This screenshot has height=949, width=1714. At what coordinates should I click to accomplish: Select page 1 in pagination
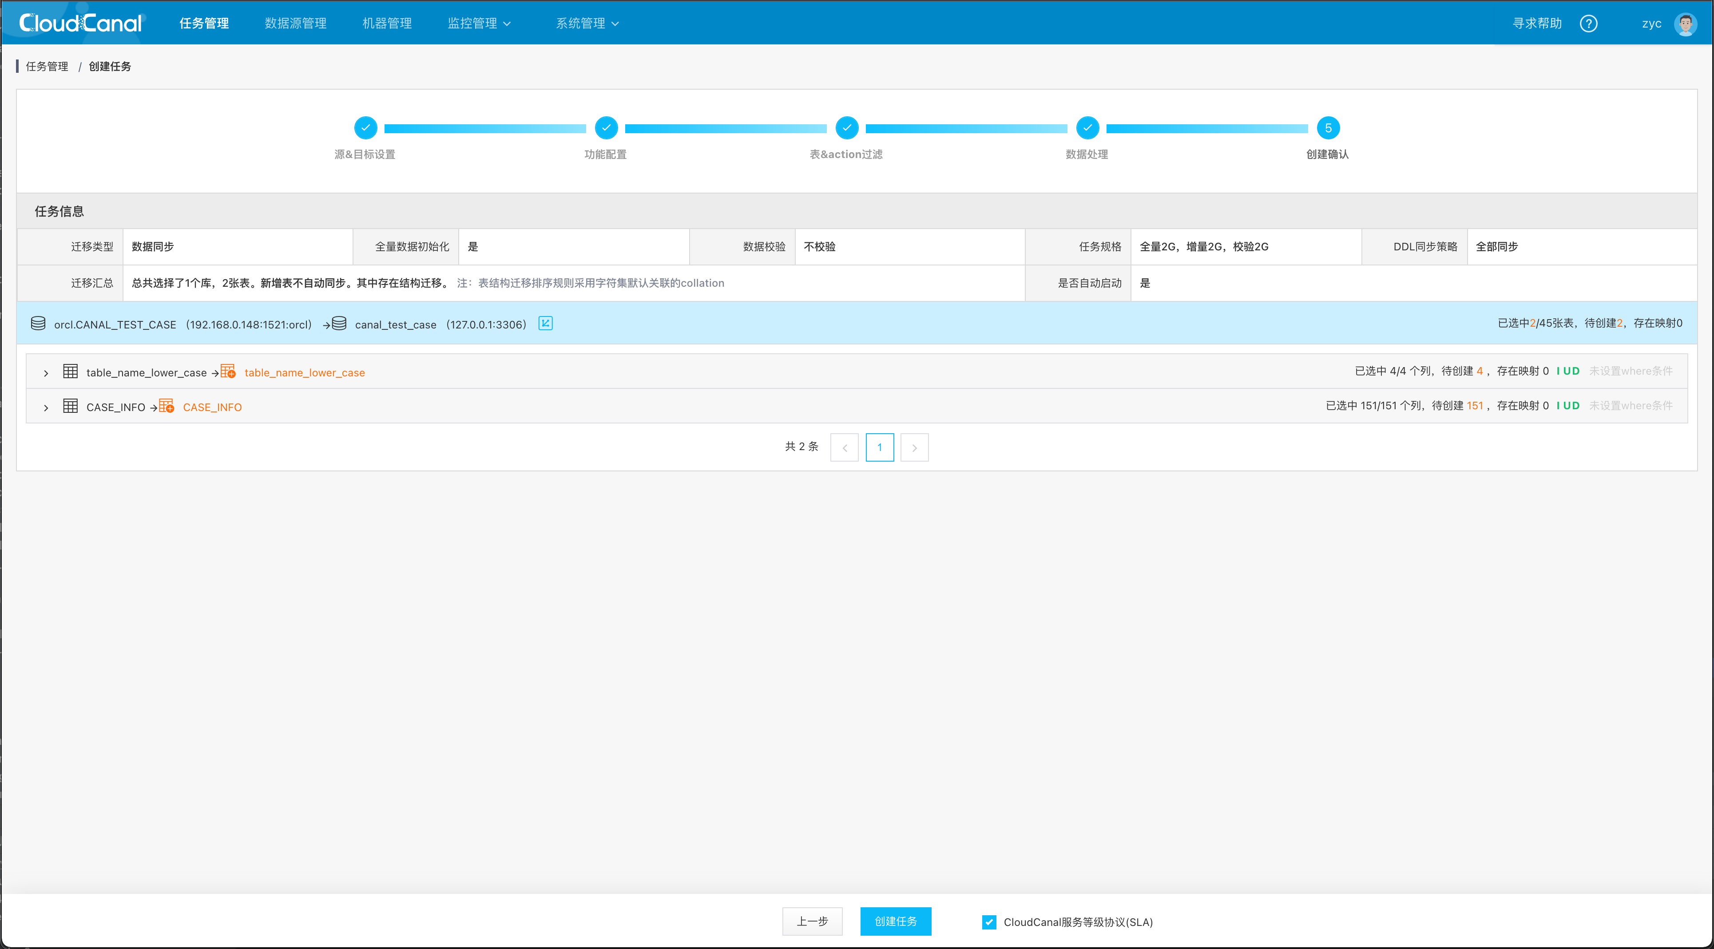tap(879, 447)
